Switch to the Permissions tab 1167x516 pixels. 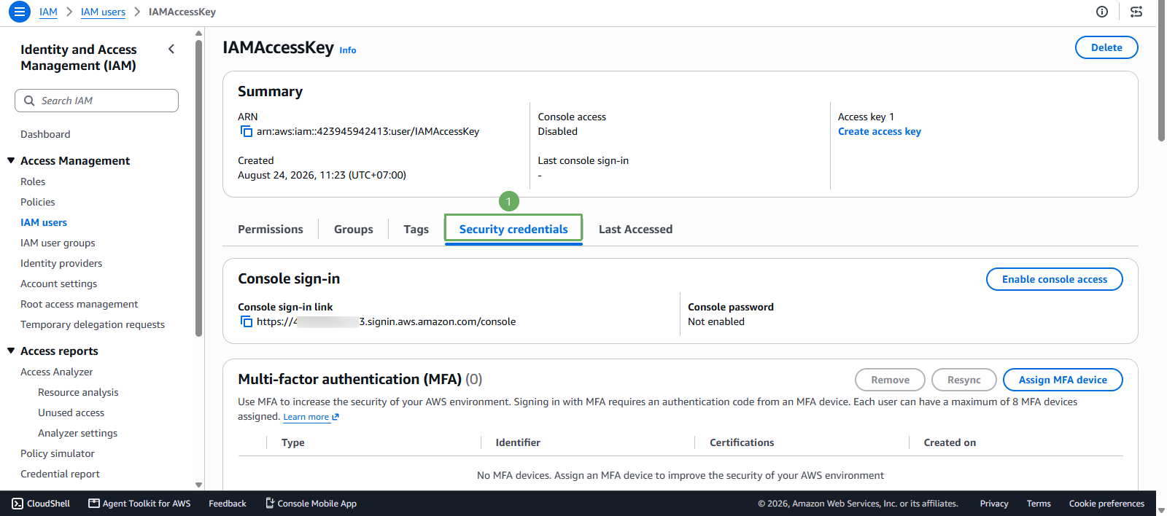click(x=271, y=229)
